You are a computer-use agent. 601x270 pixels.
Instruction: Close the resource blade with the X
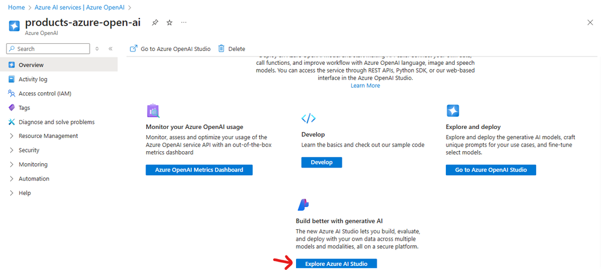click(x=590, y=23)
